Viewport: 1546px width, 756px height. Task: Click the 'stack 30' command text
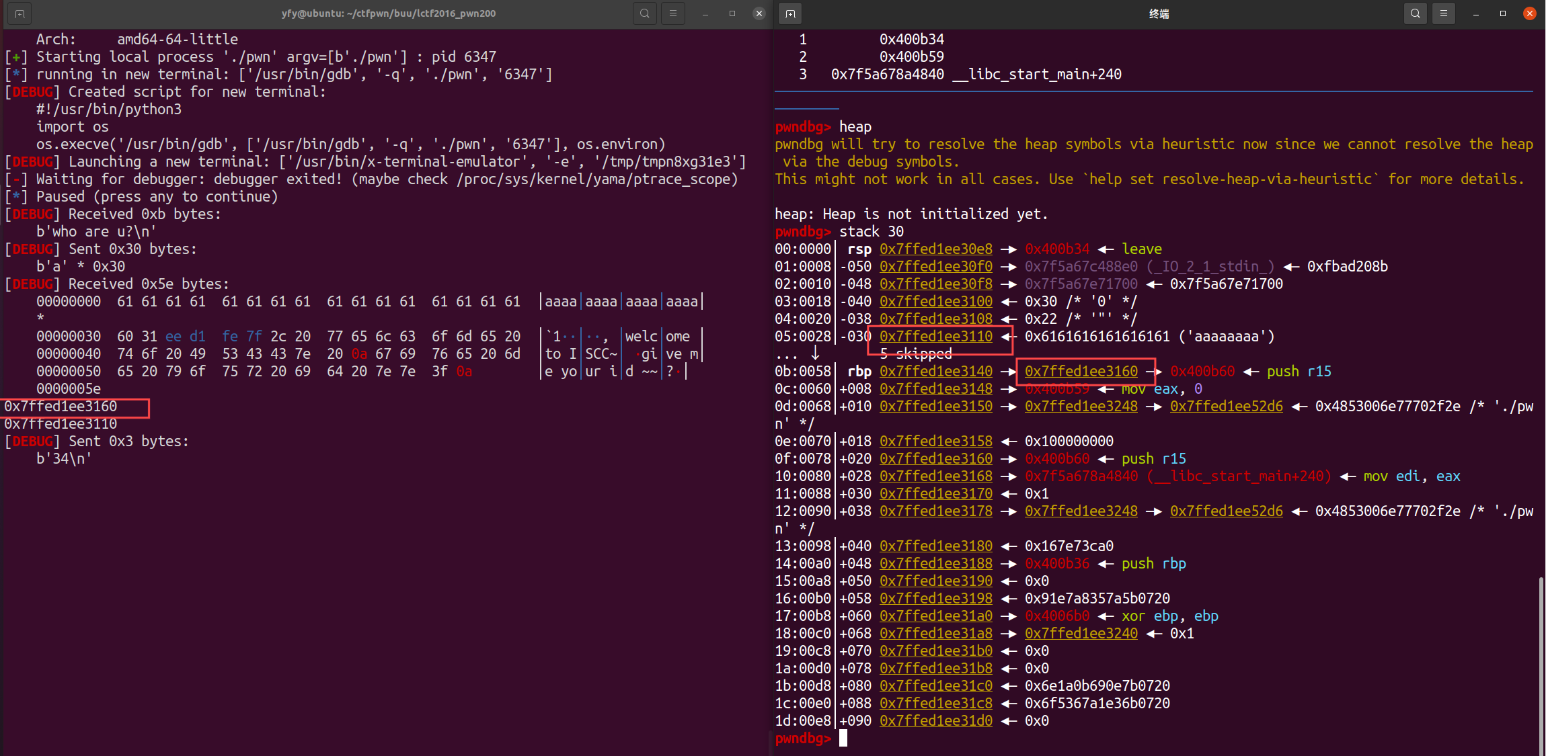[872, 232]
